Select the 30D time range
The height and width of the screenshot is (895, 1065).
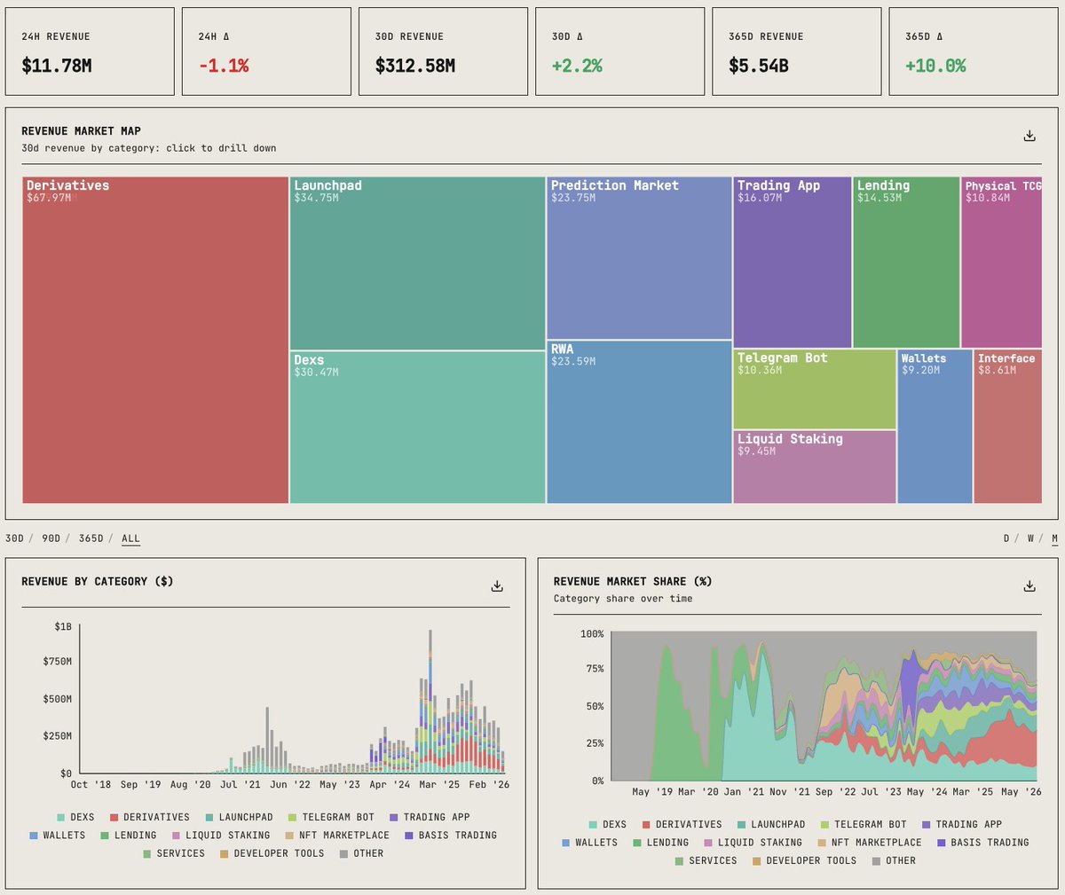[x=15, y=538]
